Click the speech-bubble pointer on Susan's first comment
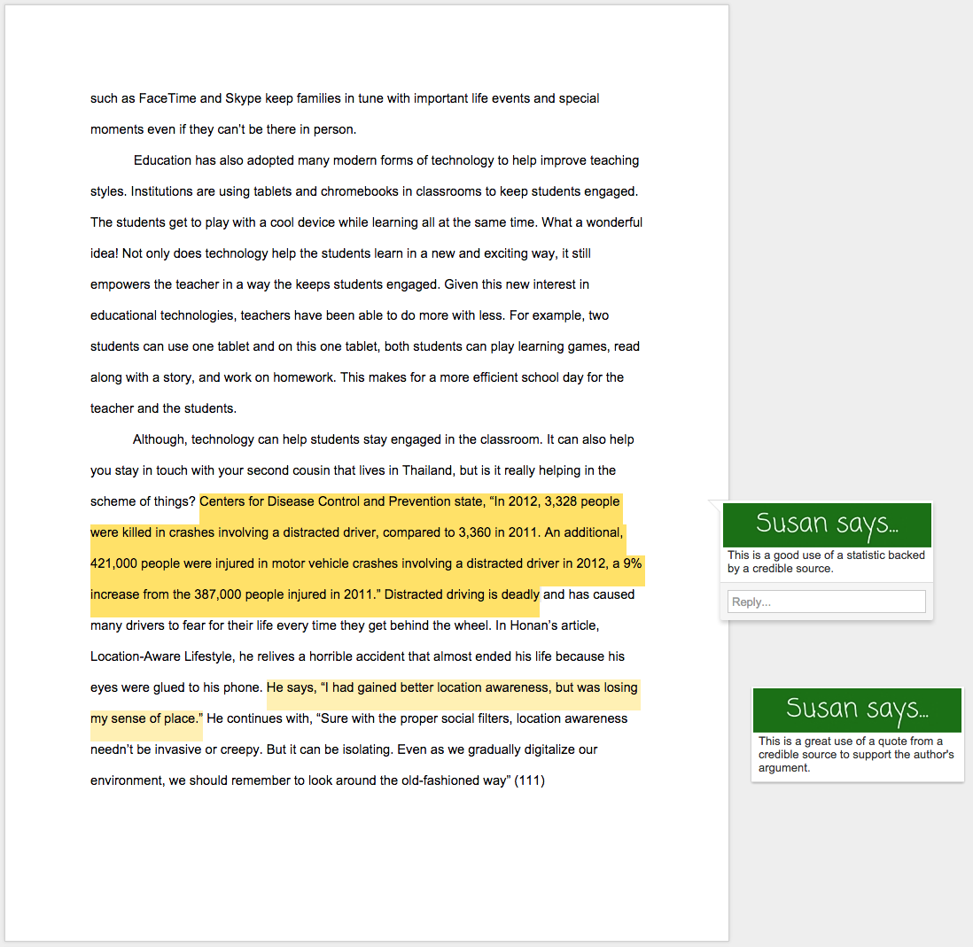This screenshot has width=973, height=947. tap(714, 507)
